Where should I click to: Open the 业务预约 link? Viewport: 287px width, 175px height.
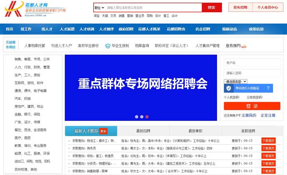(x=233, y=46)
